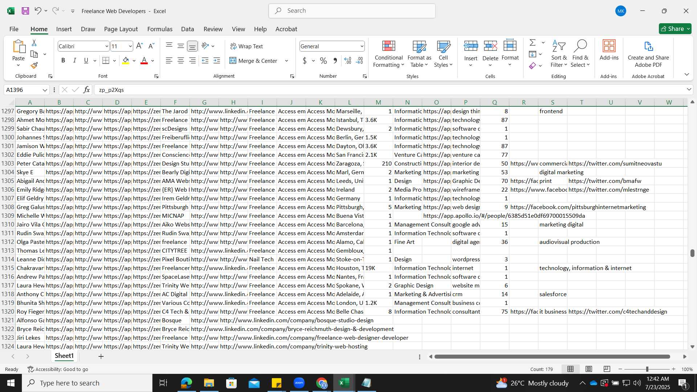Open Cell Styles dropdown
Image resolution: width=697 pixels, height=392 pixels.
443,54
